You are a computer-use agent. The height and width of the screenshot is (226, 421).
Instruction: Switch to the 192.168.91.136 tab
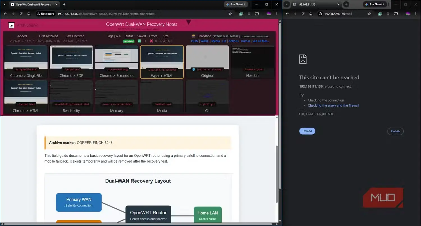[316, 4]
